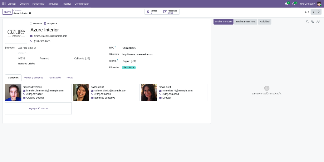Go to next record arrow
Image resolution: width=324 pixels, height=162 pixels.
[x=319, y=12]
